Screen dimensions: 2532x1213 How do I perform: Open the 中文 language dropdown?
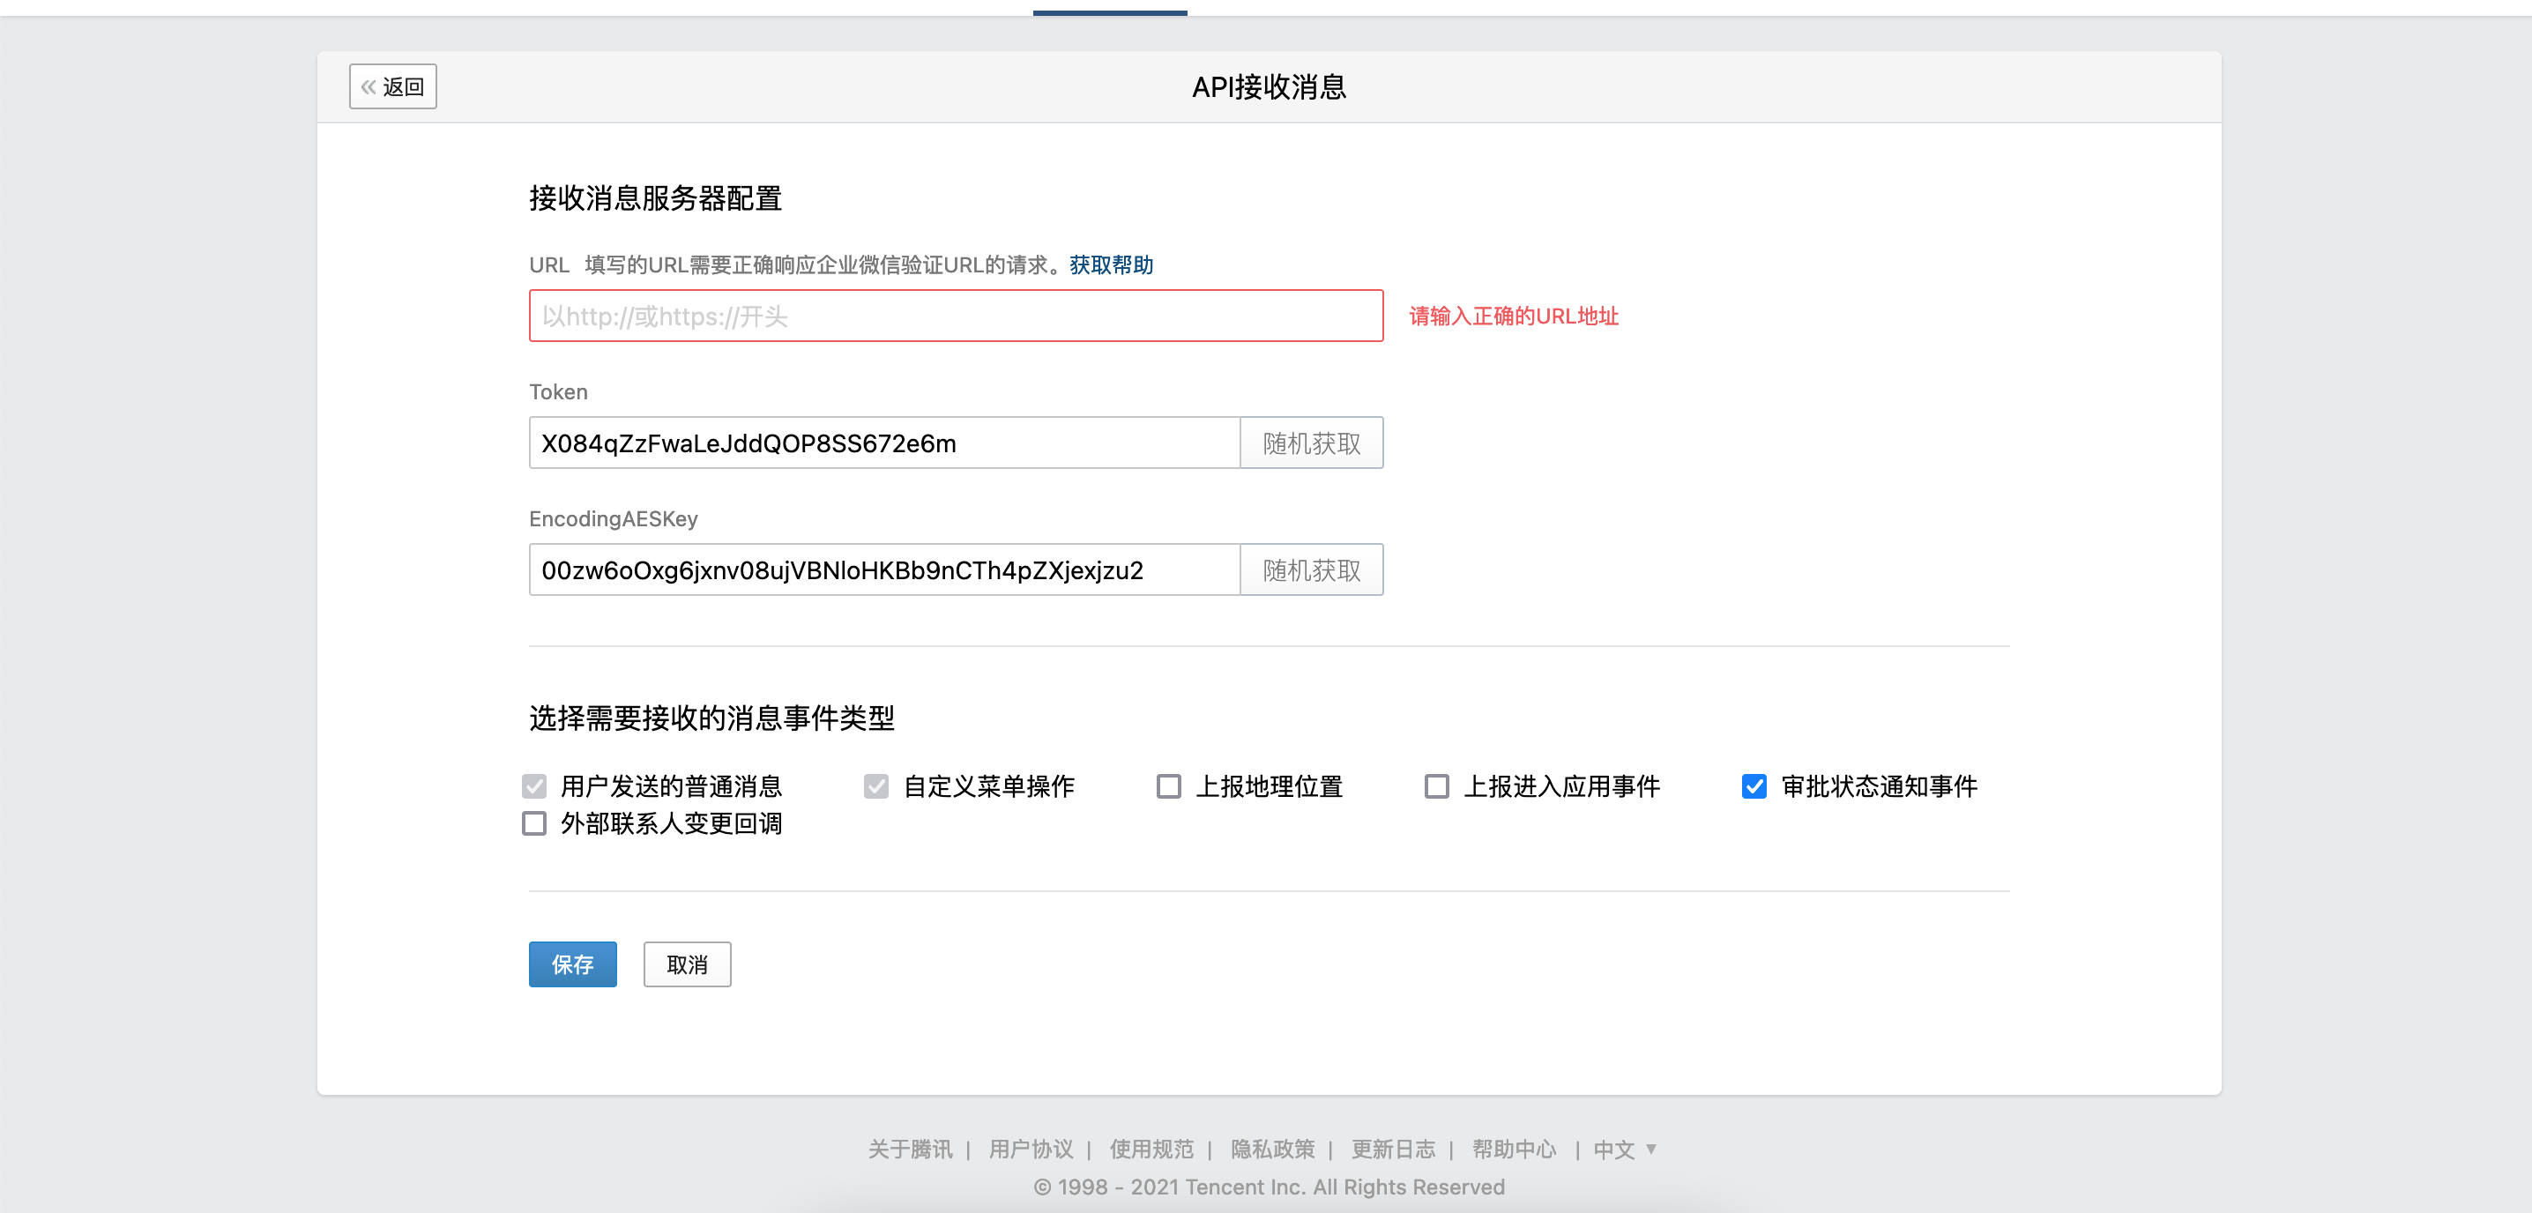click(1625, 1148)
